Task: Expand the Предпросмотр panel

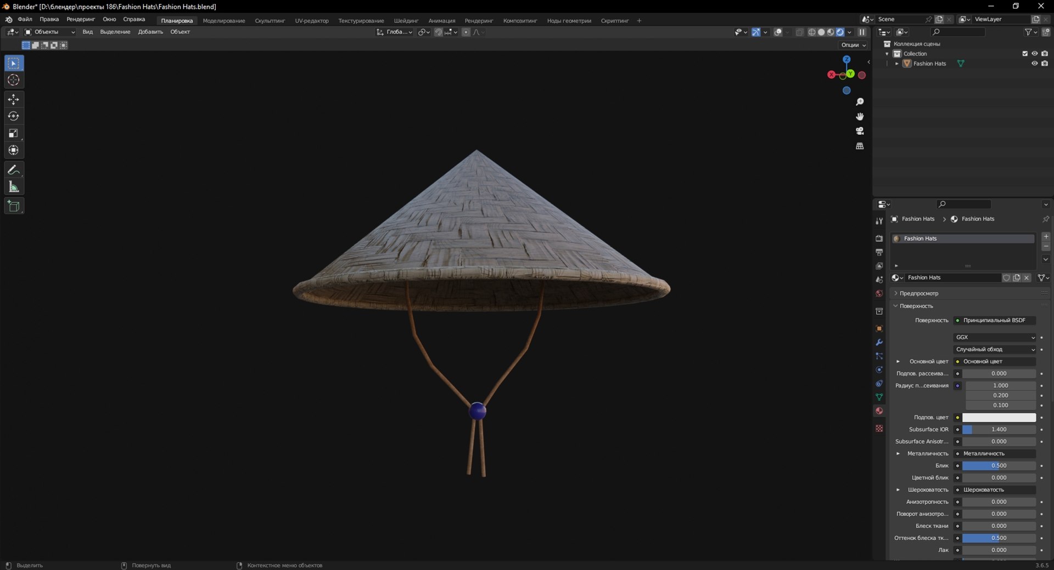Action: click(x=918, y=293)
